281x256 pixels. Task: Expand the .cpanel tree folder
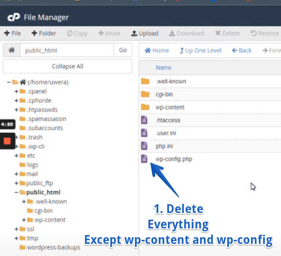(x=16, y=91)
